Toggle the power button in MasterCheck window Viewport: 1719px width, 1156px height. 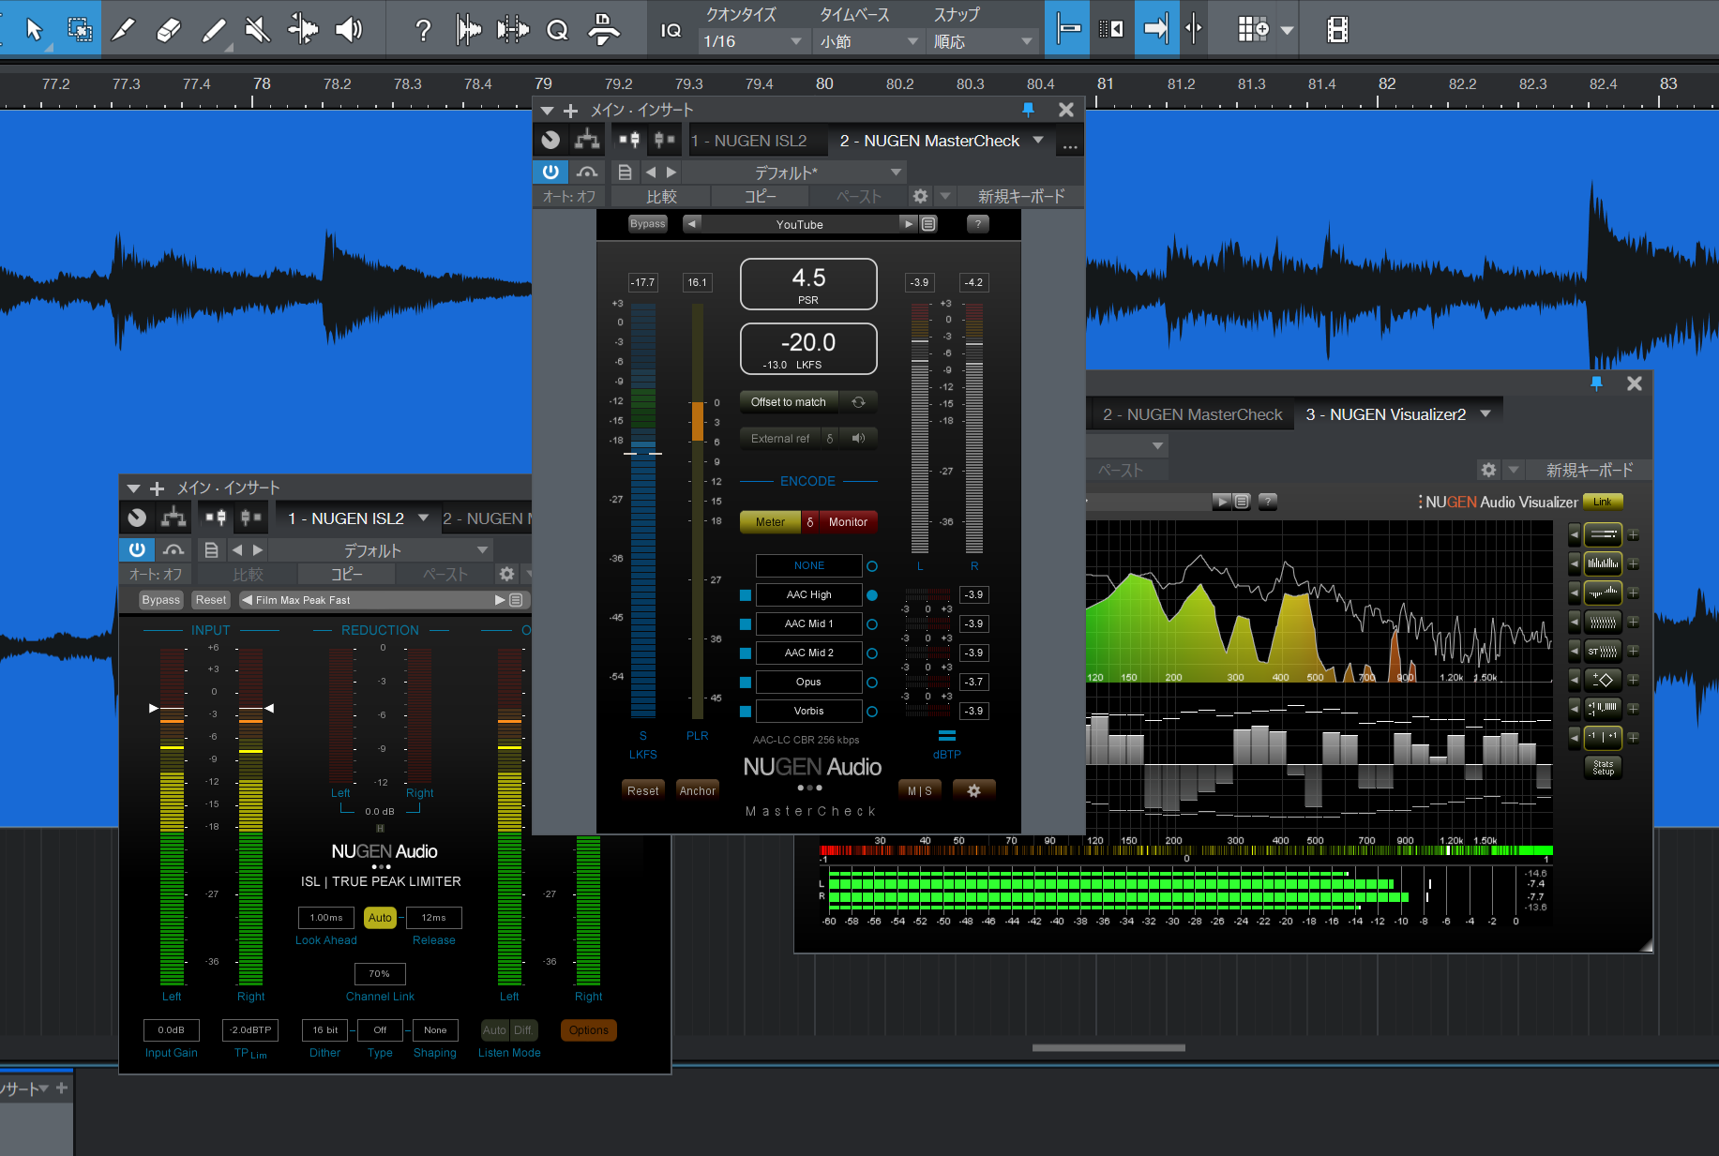click(550, 172)
